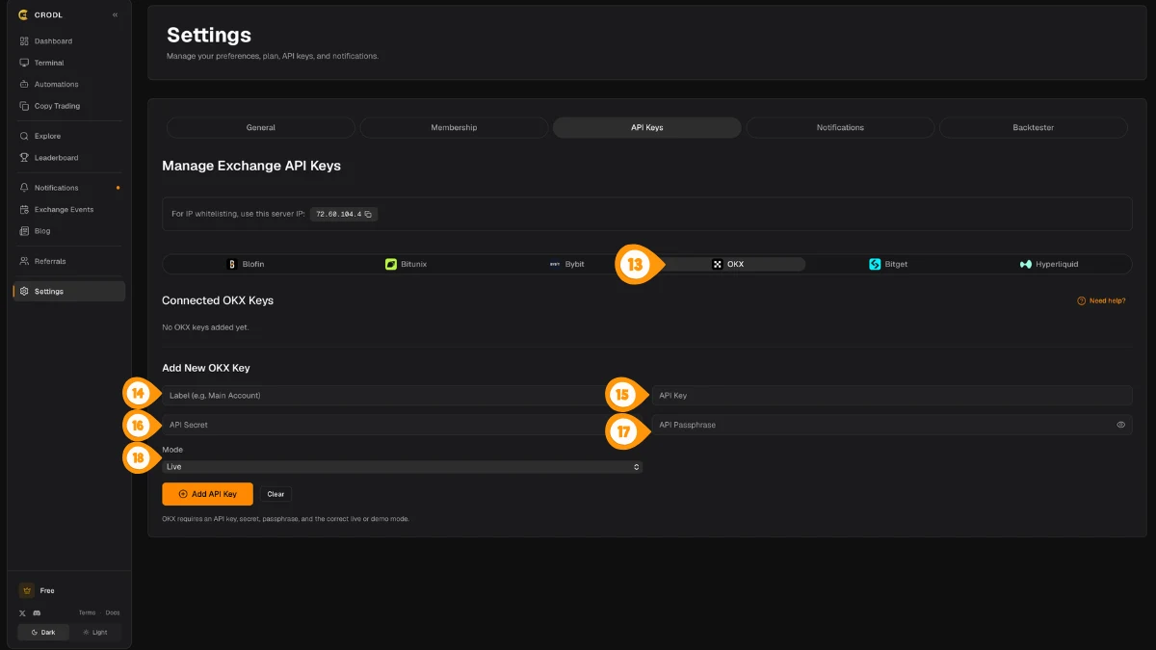The image size is (1156, 650).
Task: Switch to the General tab
Action: tap(260, 127)
